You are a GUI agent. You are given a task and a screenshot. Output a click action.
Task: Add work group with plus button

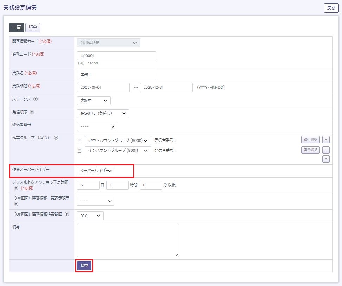(326, 159)
